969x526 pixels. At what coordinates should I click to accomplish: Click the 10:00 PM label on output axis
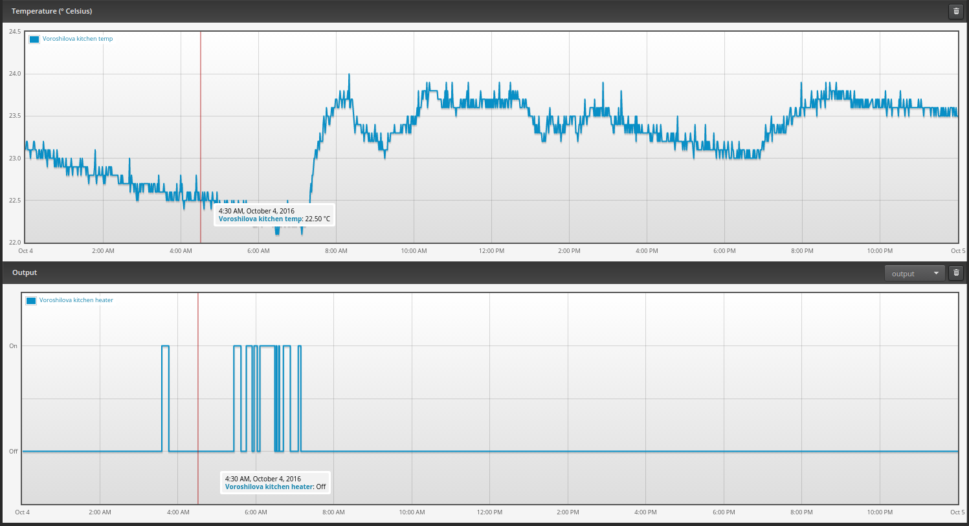pyautogui.click(x=879, y=512)
